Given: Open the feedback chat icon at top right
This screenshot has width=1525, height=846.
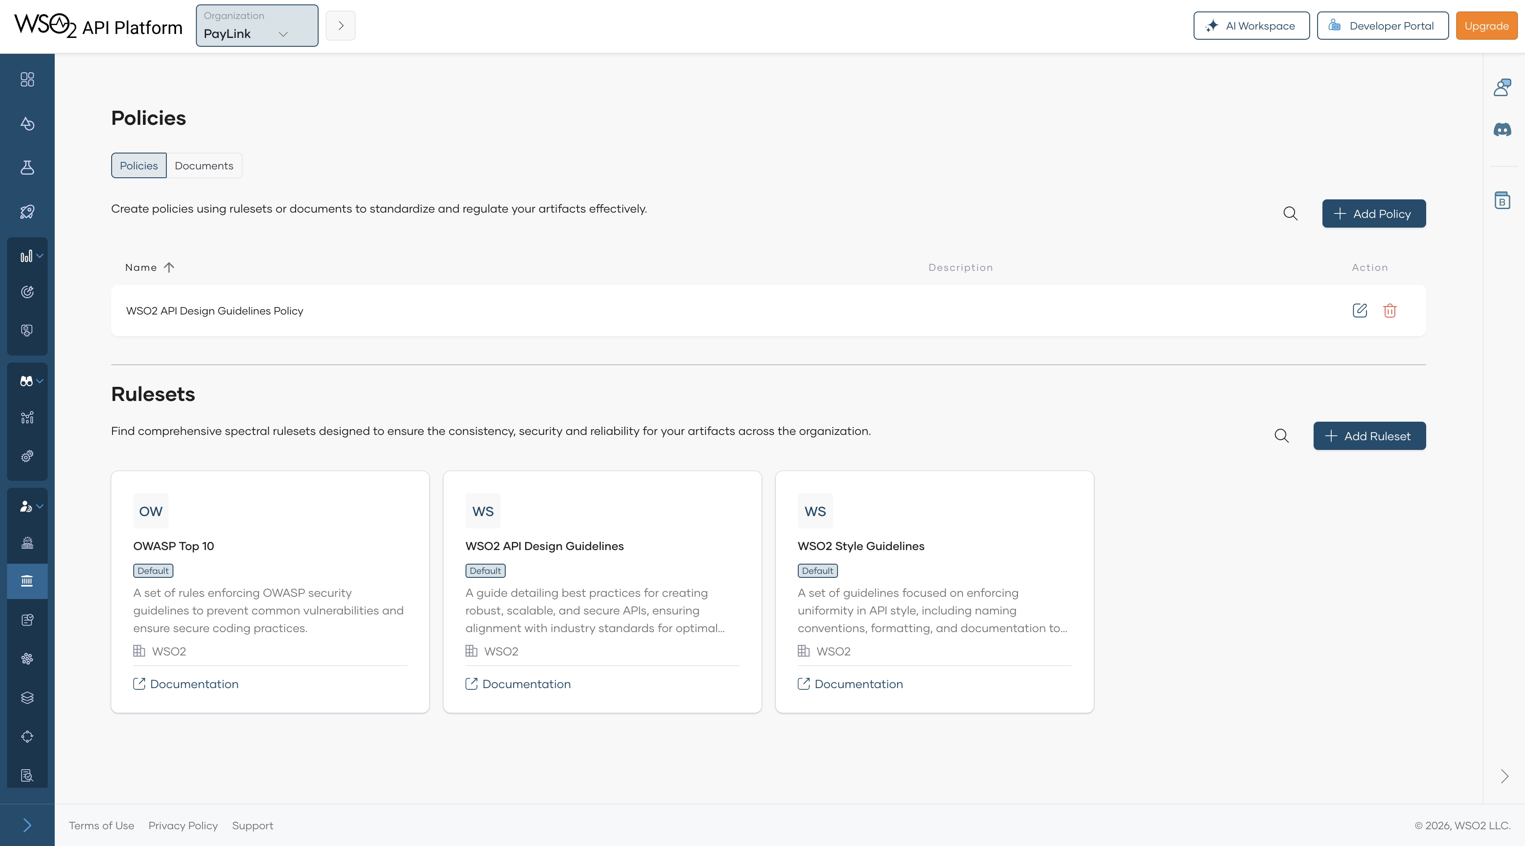Looking at the screenshot, I should point(1502,88).
